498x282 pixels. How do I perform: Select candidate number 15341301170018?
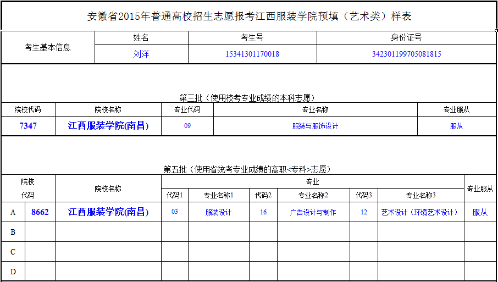(x=252, y=54)
